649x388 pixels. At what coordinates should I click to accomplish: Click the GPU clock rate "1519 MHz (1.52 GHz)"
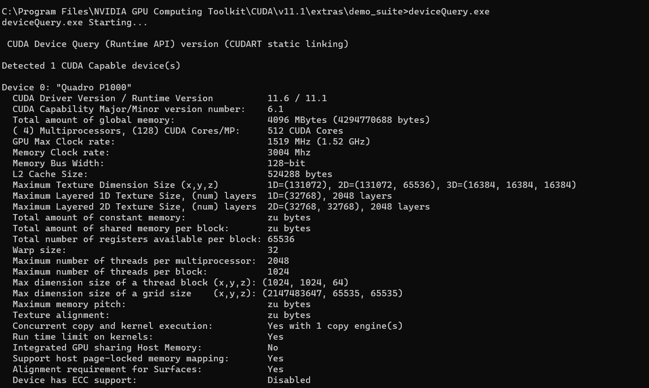click(319, 141)
